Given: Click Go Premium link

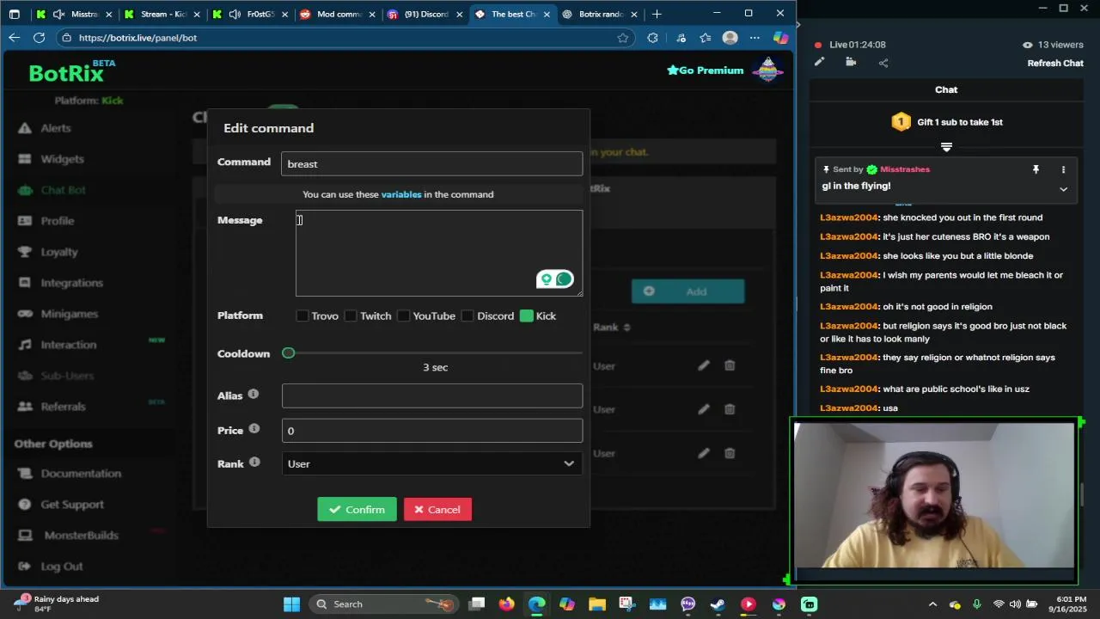Looking at the screenshot, I should pyautogui.click(x=705, y=70).
